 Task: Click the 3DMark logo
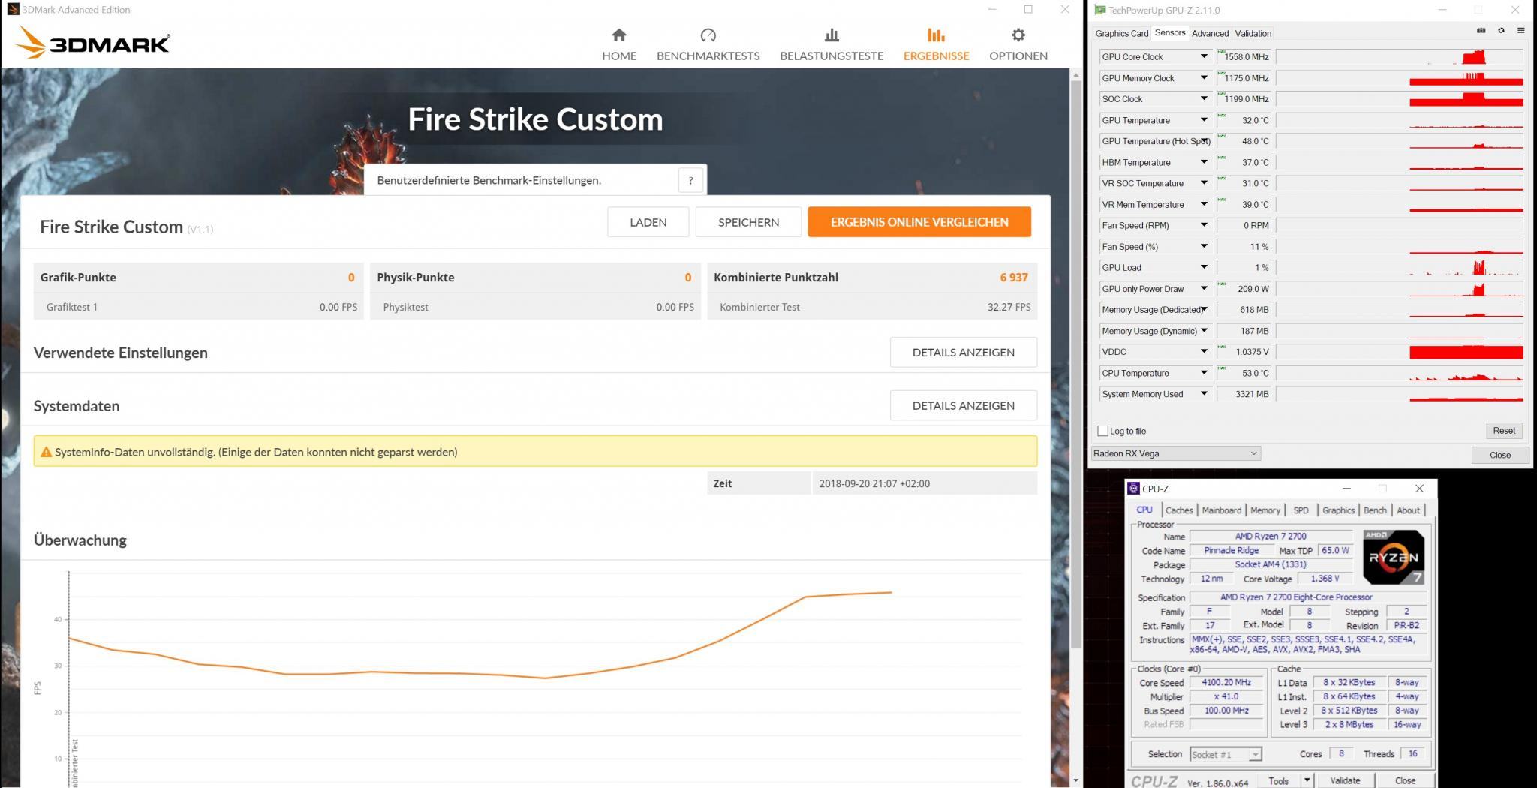(93, 43)
